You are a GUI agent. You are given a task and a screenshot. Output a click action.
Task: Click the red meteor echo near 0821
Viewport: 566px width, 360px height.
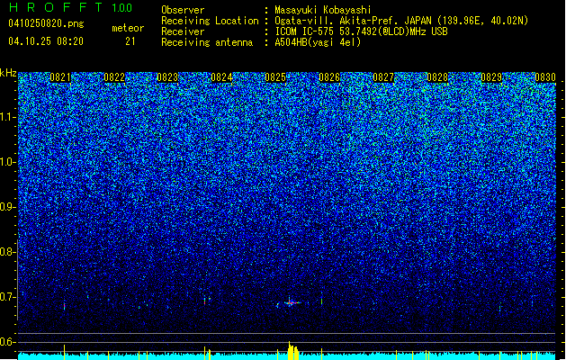64,305
